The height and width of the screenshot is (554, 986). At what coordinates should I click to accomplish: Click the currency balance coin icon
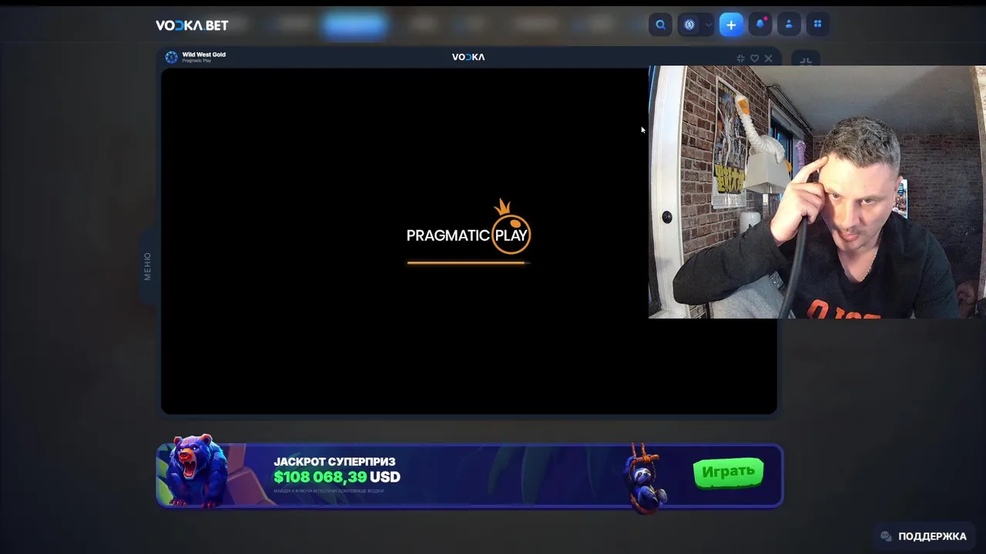(x=689, y=25)
